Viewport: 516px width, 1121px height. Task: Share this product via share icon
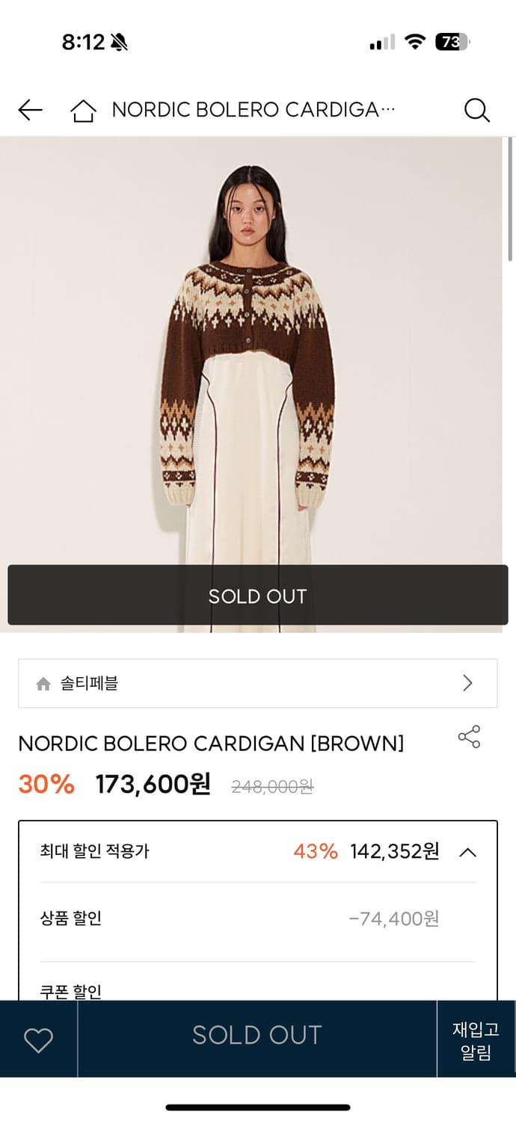point(469,737)
